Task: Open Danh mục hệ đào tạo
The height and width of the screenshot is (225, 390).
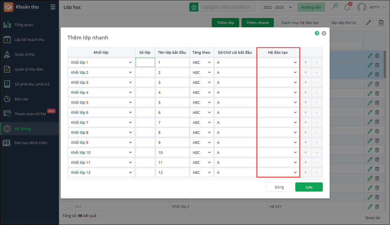Action: coord(300,23)
